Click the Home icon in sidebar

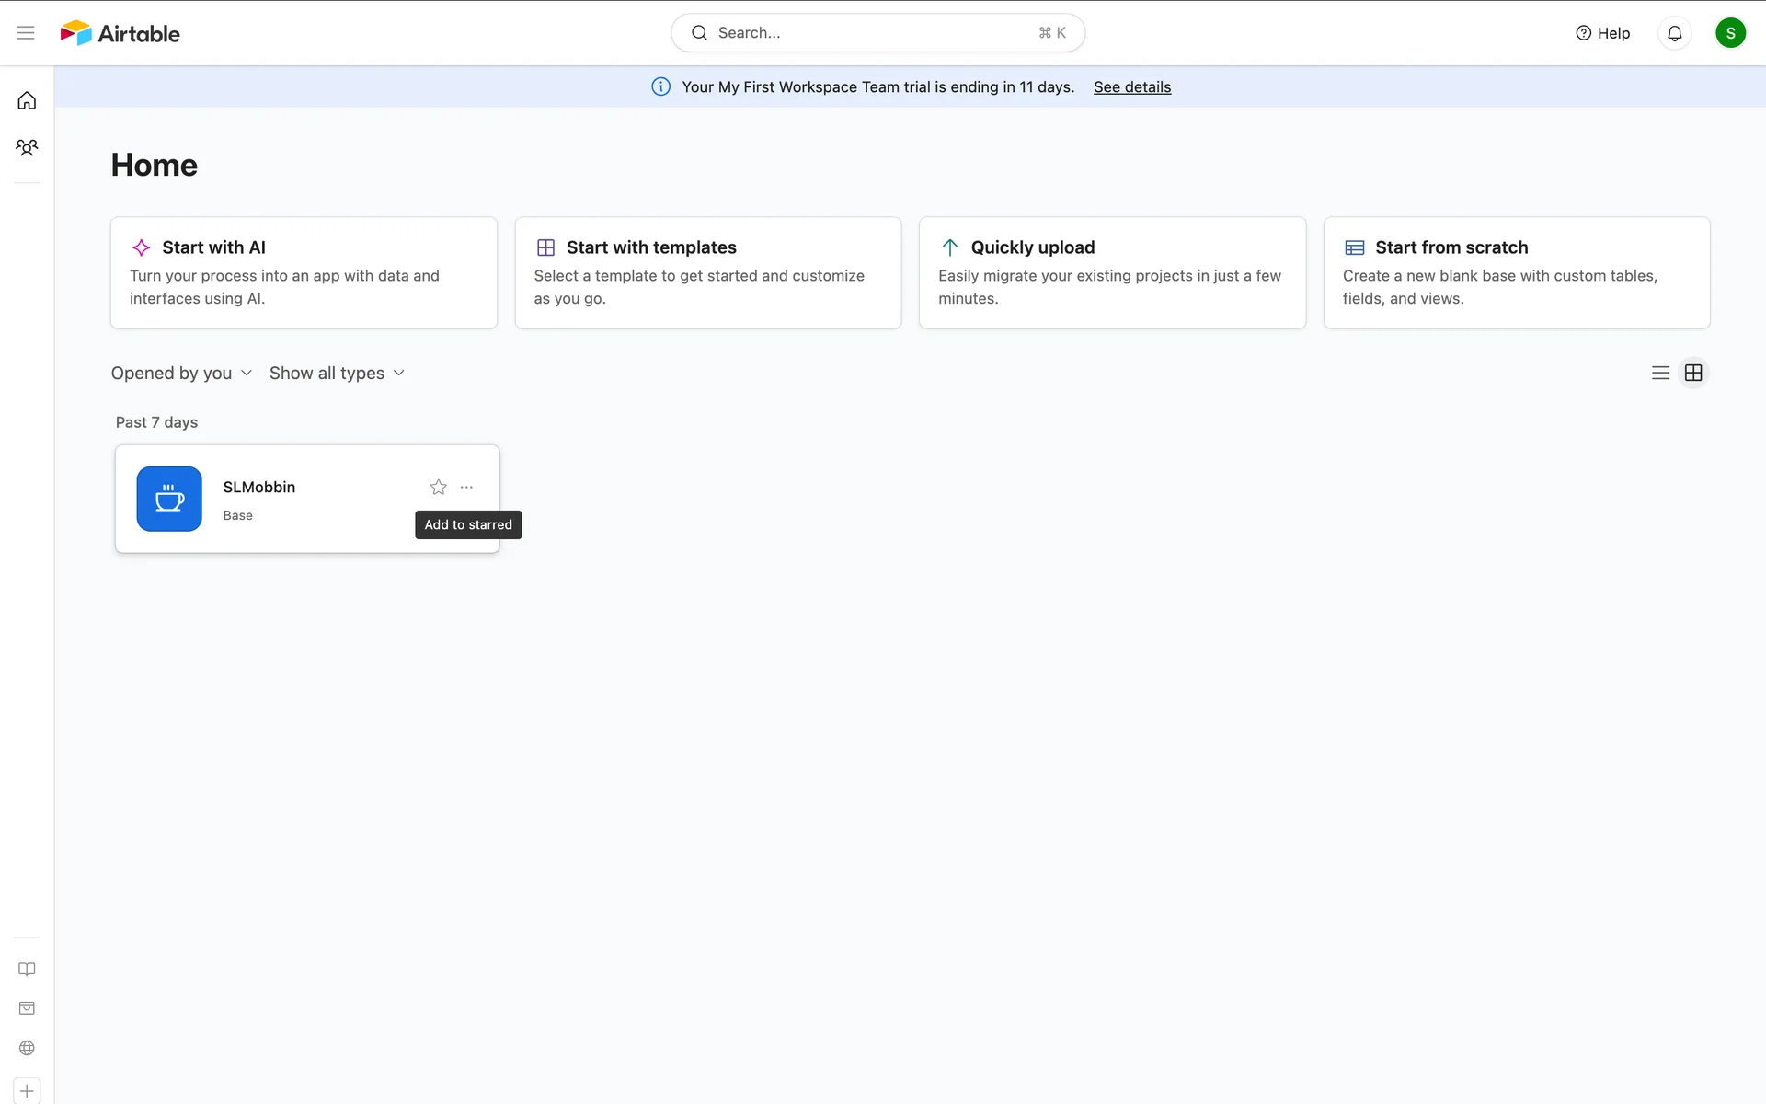click(x=27, y=100)
